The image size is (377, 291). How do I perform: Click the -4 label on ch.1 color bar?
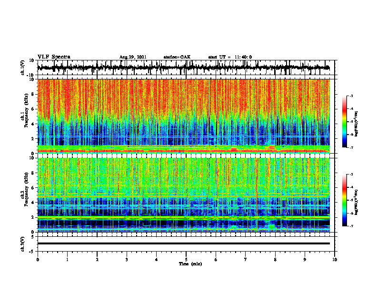[x=351, y=109]
